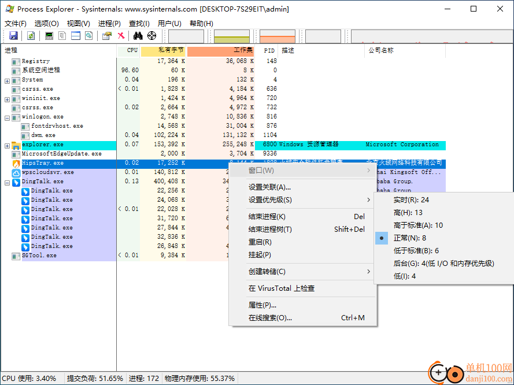Screen dimensions: 514x385
Task: Open the 文件(F) menu
Action: coord(16,24)
